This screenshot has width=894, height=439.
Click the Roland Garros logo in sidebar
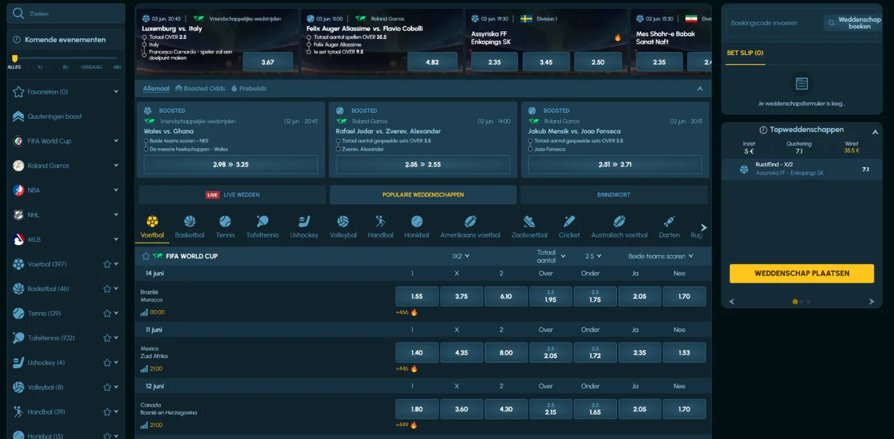[x=19, y=166]
